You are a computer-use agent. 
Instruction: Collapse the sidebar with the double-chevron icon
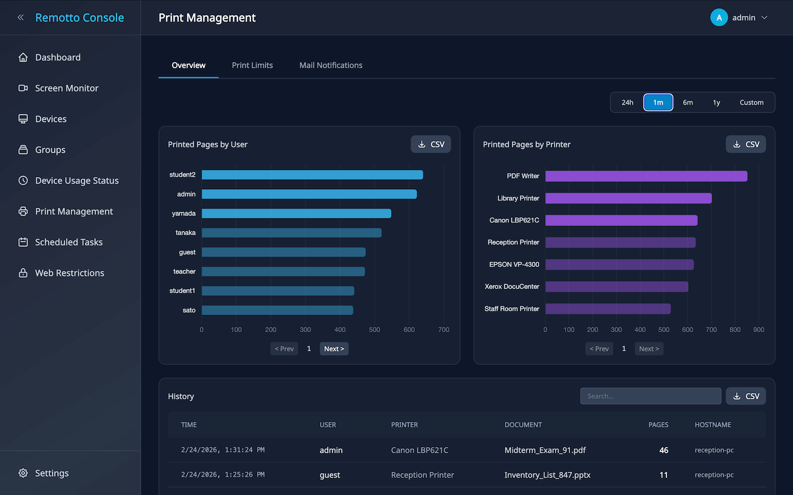(20, 18)
